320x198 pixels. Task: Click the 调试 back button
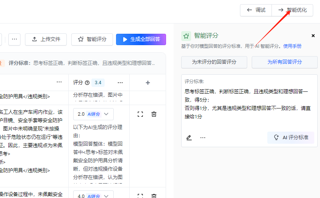point(256,10)
